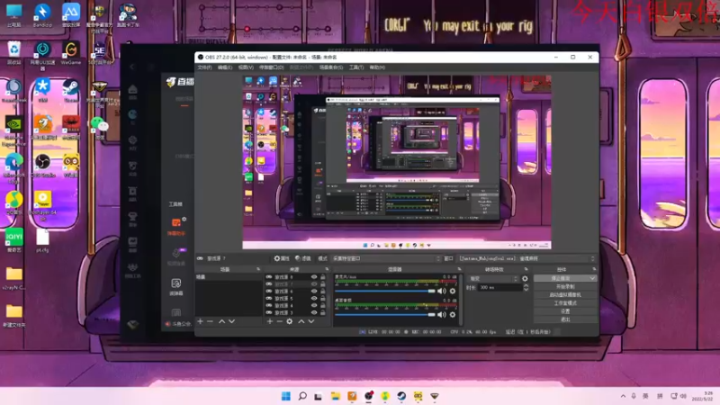Move scene down with down arrow
This screenshot has height=405, width=720.
click(x=231, y=321)
